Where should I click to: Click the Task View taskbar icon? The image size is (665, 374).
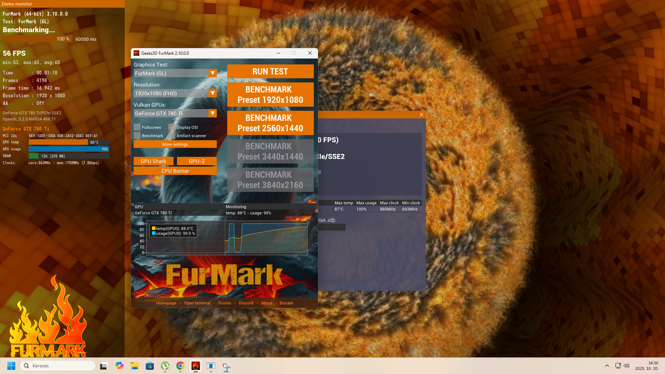click(x=104, y=366)
